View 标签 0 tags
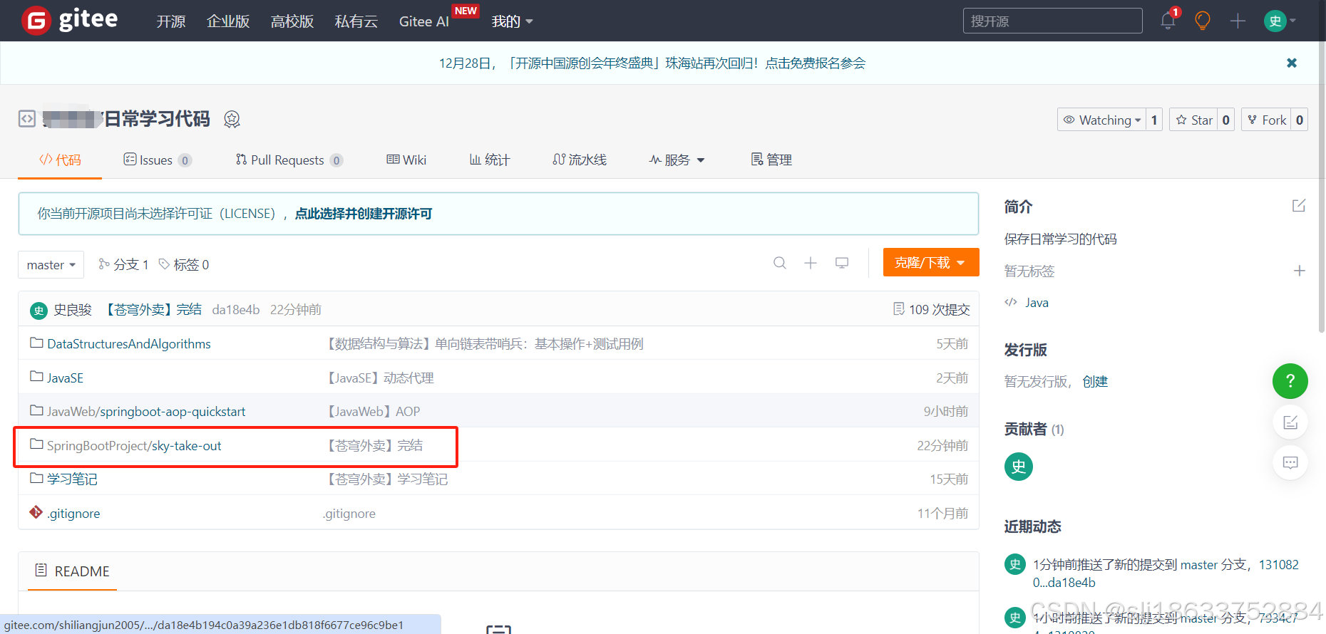Viewport: 1326px width, 634px height. click(184, 264)
